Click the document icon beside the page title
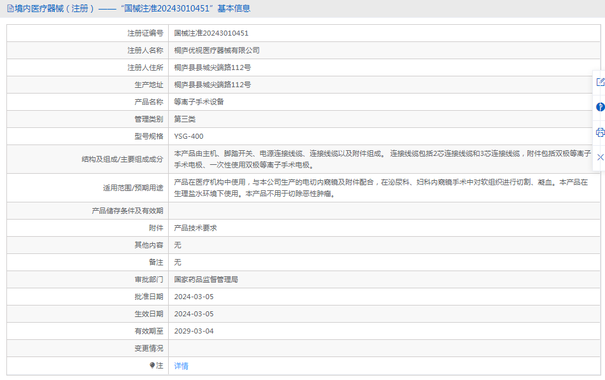Viewport: 605px width, 380px height. coord(10,8)
